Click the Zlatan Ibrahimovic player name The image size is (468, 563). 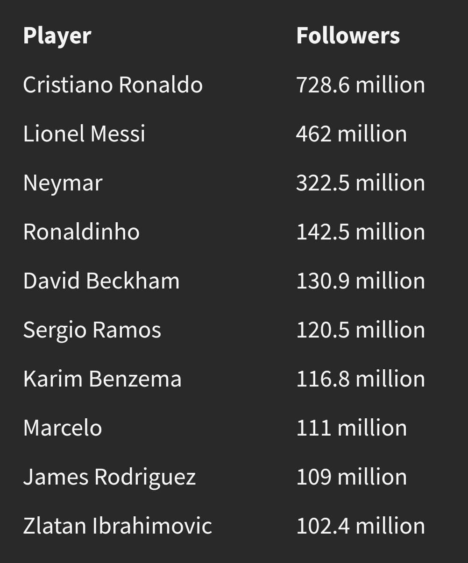point(118,526)
